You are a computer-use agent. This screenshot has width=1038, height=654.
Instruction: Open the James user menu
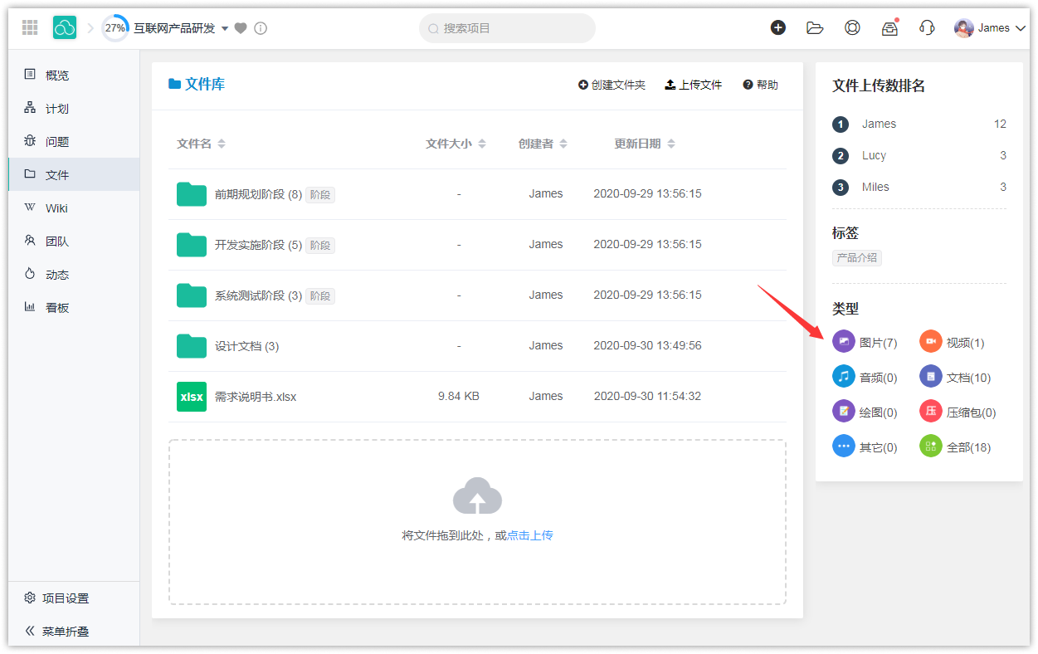click(x=991, y=28)
